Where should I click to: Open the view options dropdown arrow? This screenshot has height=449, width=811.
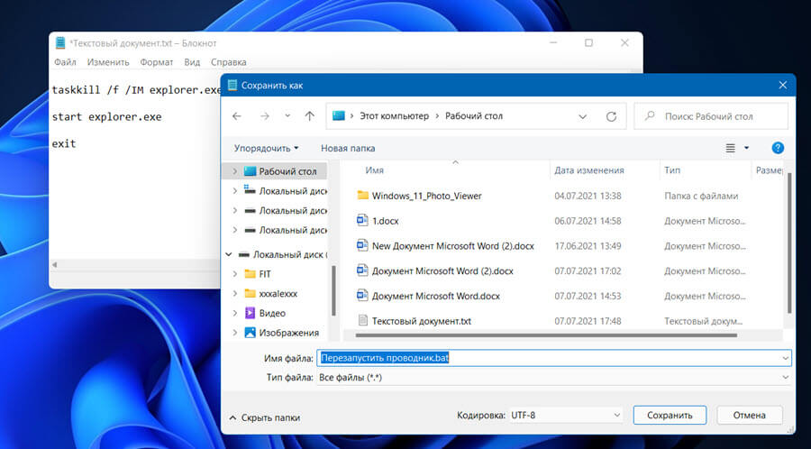(x=746, y=148)
